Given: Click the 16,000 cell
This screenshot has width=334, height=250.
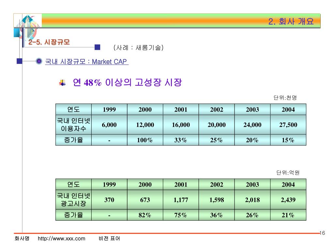Looking at the screenshot, I should point(181,125).
